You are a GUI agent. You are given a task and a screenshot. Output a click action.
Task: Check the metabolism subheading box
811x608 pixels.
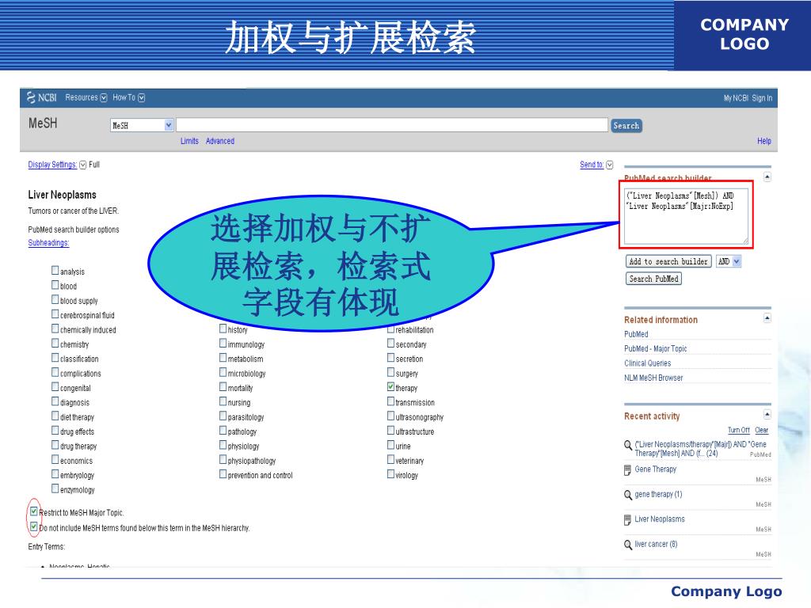(x=223, y=357)
